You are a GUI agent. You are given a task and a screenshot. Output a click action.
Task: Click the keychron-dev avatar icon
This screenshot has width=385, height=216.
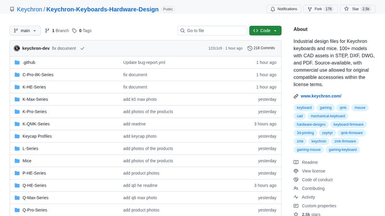click(17, 48)
